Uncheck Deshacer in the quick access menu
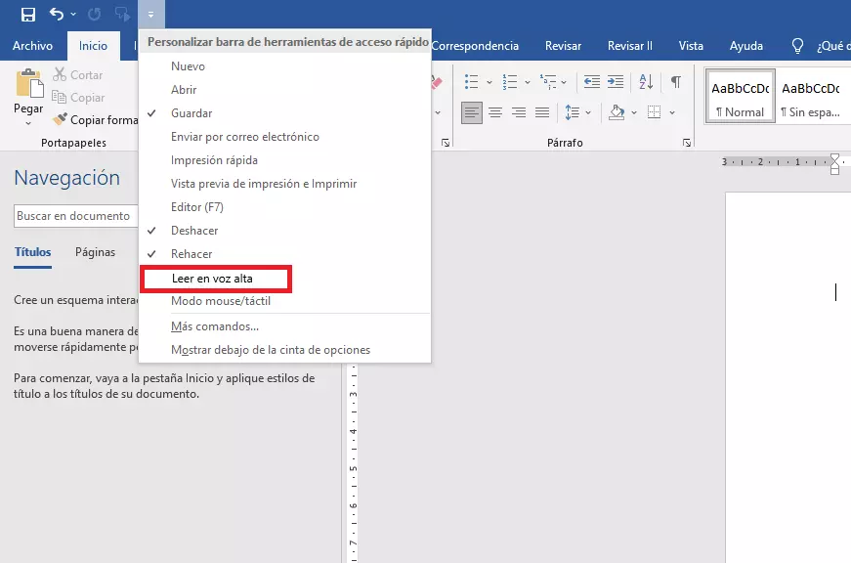851x563 pixels. pyautogui.click(x=194, y=231)
